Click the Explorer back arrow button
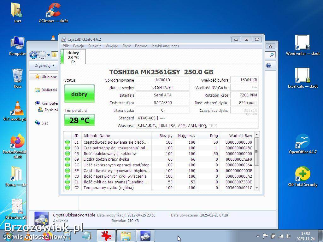This screenshot has height=242, width=323. coord(33,55)
